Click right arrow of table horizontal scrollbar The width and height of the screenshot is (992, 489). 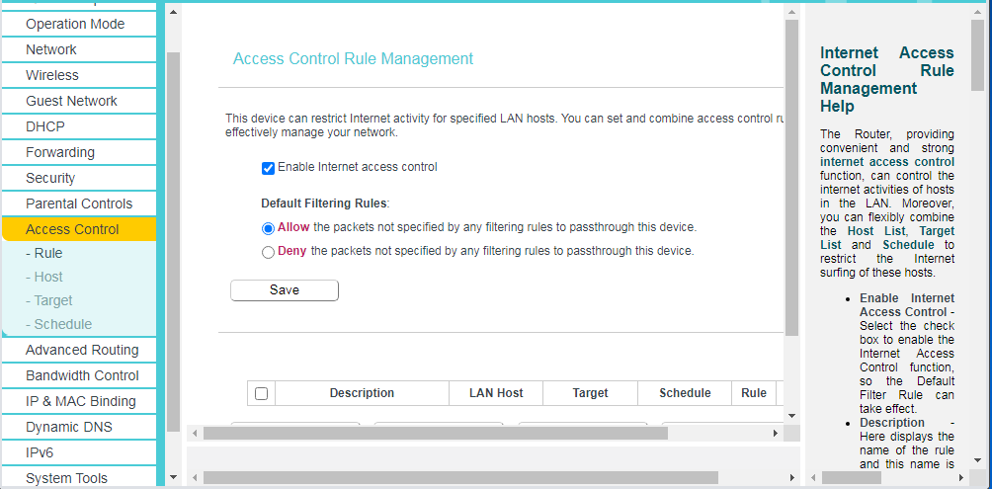coord(776,433)
